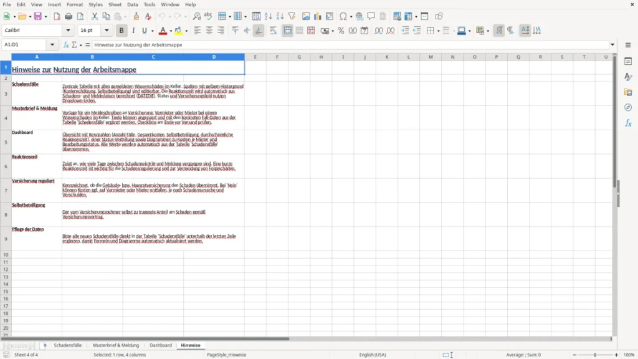This screenshot has width=638, height=359.
Task: Expand the formula bar
Action: coord(612,44)
